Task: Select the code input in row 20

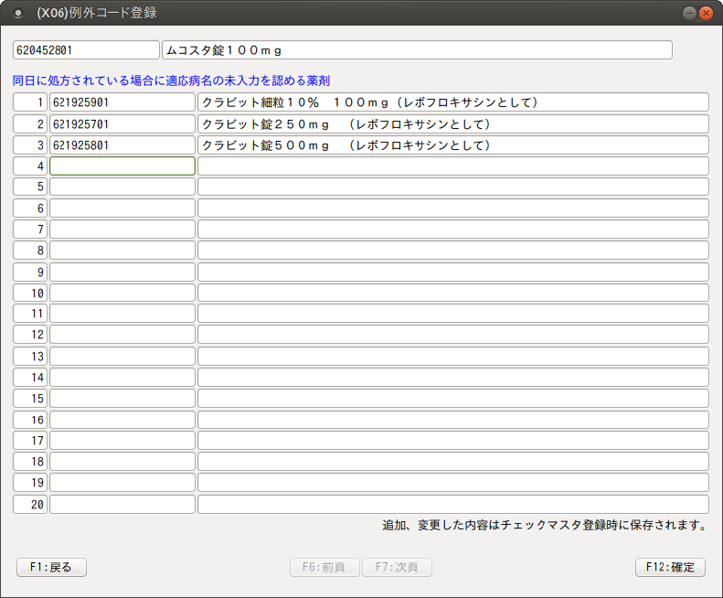Action: tap(122, 504)
